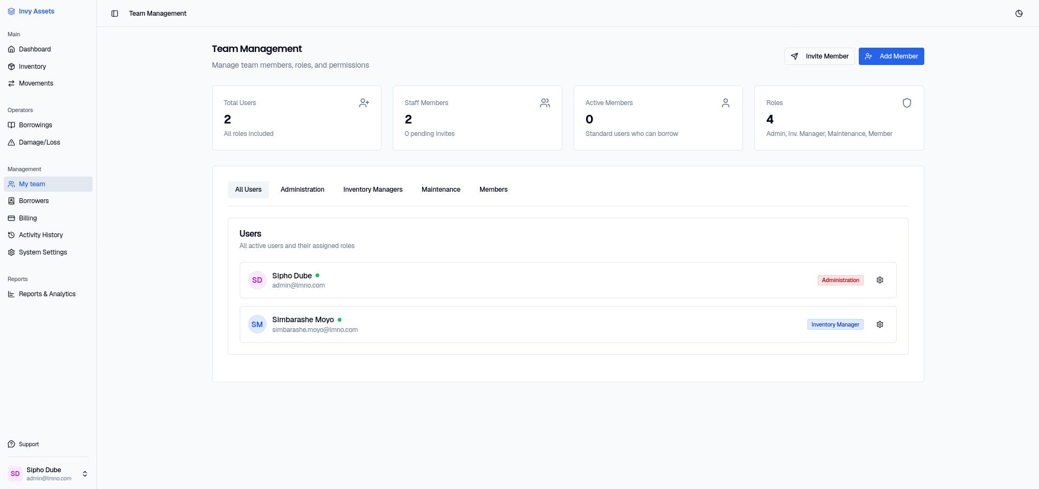Click the Simbarashe Moyo name

(x=303, y=320)
